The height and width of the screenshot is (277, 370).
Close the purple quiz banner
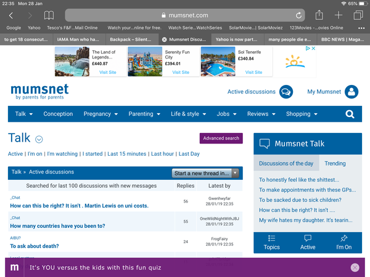[x=355, y=267]
